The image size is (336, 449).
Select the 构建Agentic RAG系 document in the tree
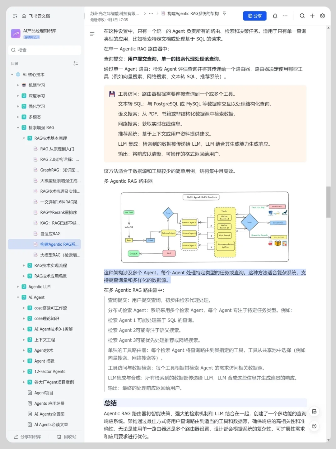point(44,244)
